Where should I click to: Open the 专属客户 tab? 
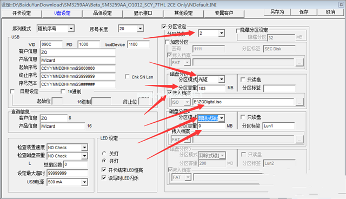(x=224, y=13)
